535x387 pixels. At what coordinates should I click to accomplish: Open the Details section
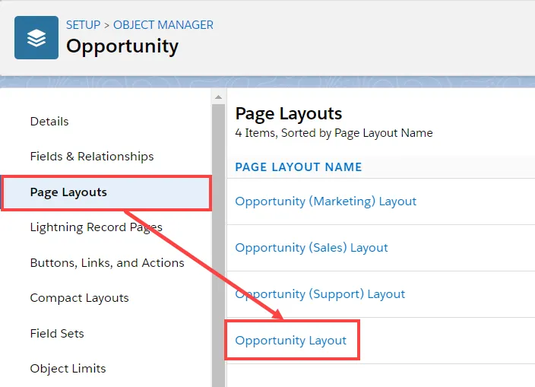(49, 122)
